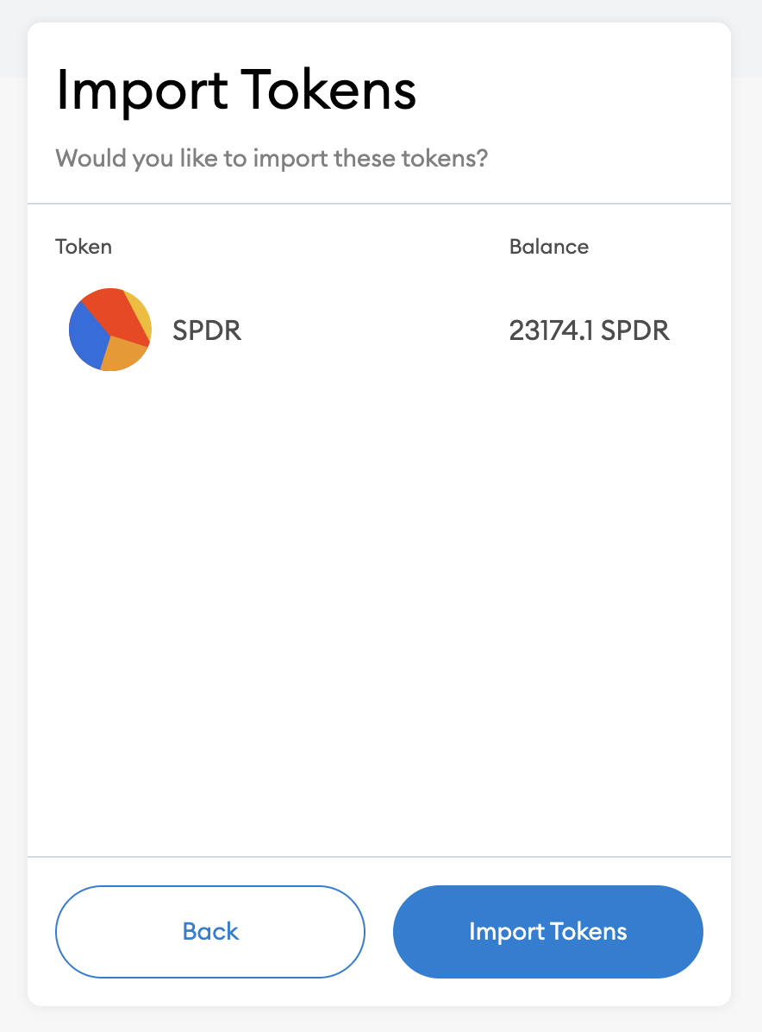The height and width of the screenshot is (1032, 762).
Task: Click the SPDR token pie-chart icon
Action: coord(110,330)
